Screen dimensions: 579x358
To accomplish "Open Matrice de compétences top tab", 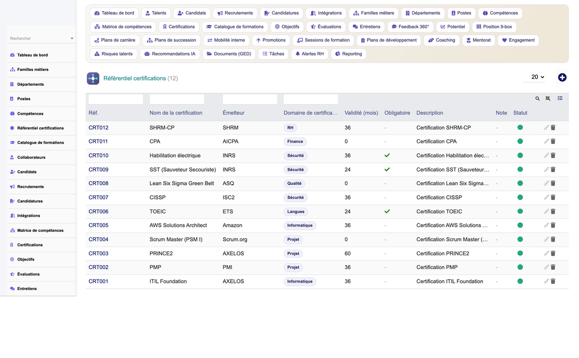I will 123,27.
